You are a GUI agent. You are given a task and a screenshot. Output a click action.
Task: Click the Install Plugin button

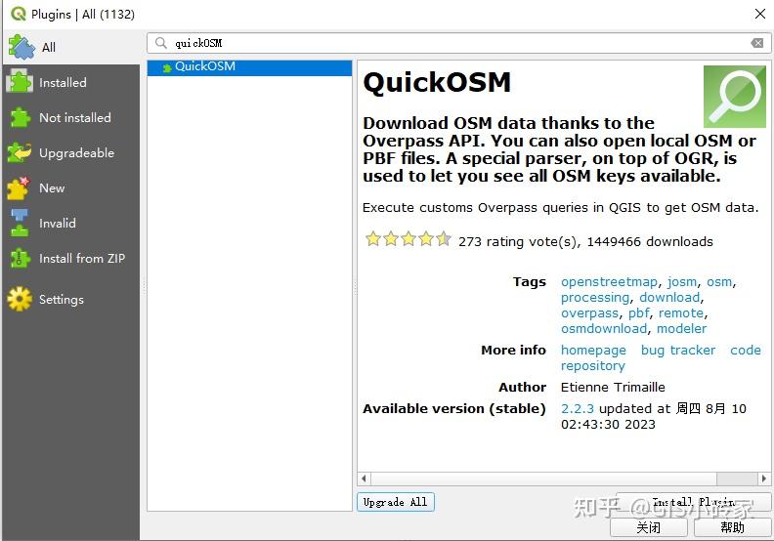pos(693,502)
